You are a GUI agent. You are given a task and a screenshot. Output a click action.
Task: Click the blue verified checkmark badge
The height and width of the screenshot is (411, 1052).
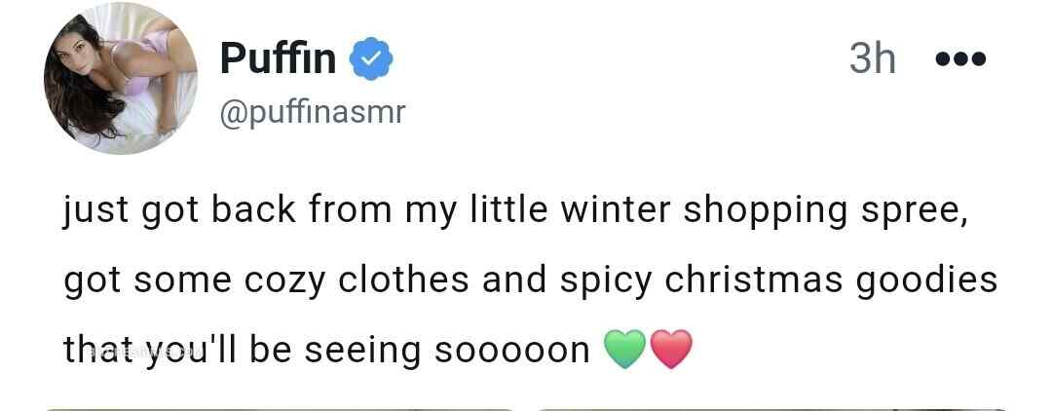tap(371, 58)
